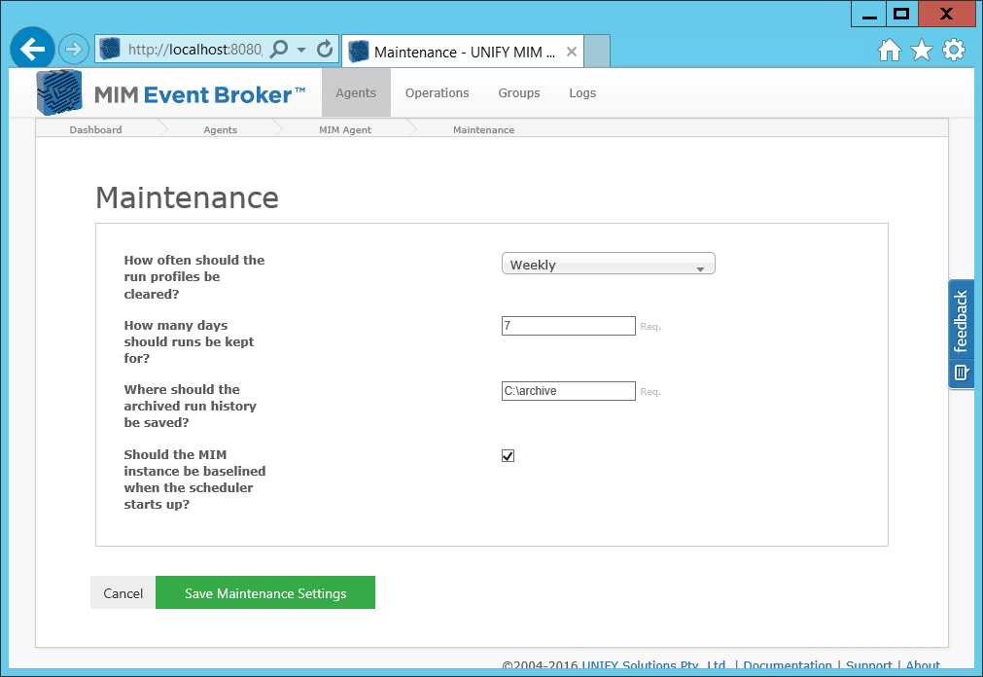
Task: Open the Logs navigation menu
Action: pos(582,92)
